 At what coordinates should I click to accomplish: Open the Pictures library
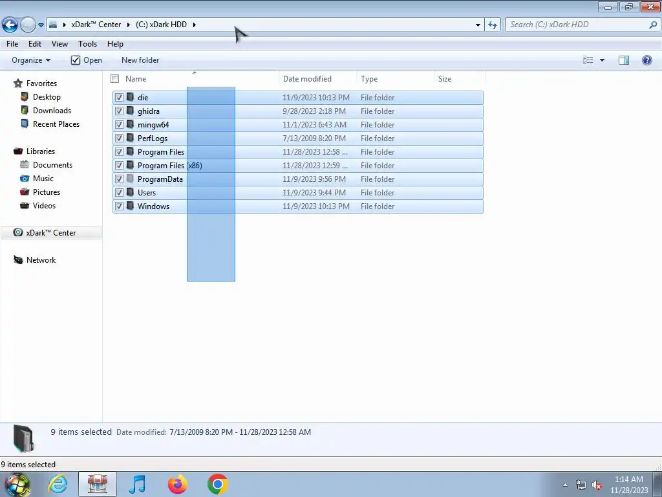[x=47, y=192]
